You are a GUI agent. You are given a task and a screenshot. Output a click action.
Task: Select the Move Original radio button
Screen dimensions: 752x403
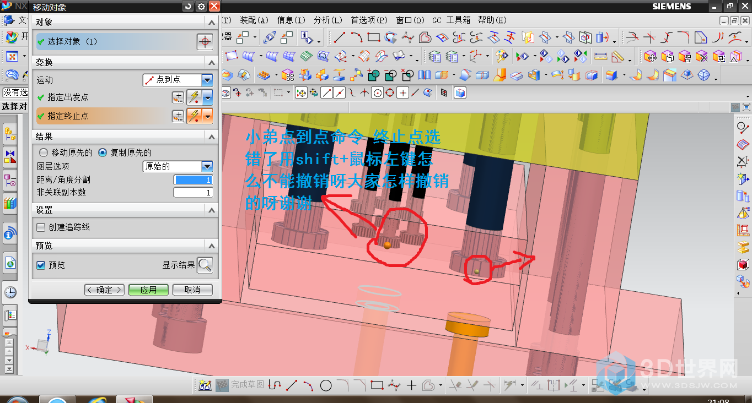pyautogui.click(x=44, y=153)
